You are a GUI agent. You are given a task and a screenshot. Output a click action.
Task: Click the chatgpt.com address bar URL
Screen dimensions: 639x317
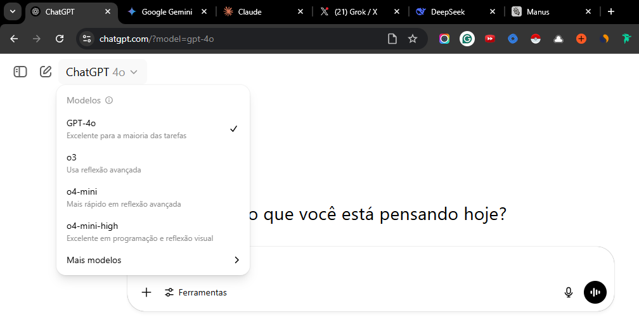tap(157, 39)
